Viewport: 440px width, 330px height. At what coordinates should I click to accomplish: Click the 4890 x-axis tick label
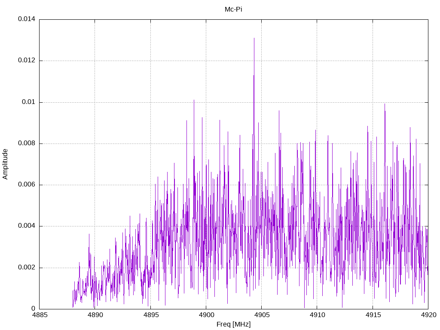[x=95, y=315]
